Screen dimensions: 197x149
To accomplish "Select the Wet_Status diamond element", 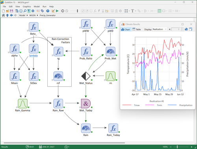I will (86, 76).
